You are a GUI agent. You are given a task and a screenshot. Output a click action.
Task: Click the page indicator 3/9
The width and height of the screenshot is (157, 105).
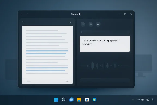coord(68,81)
